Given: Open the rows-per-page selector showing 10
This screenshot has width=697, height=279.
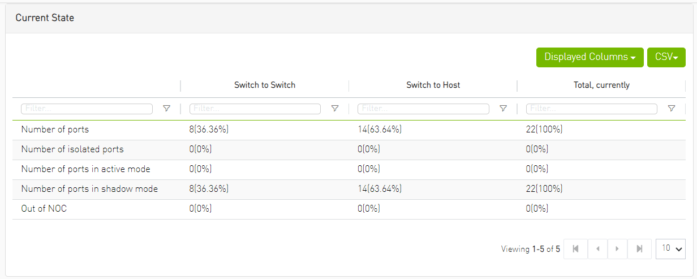Looking at the screenshot, I should [670, 248].
